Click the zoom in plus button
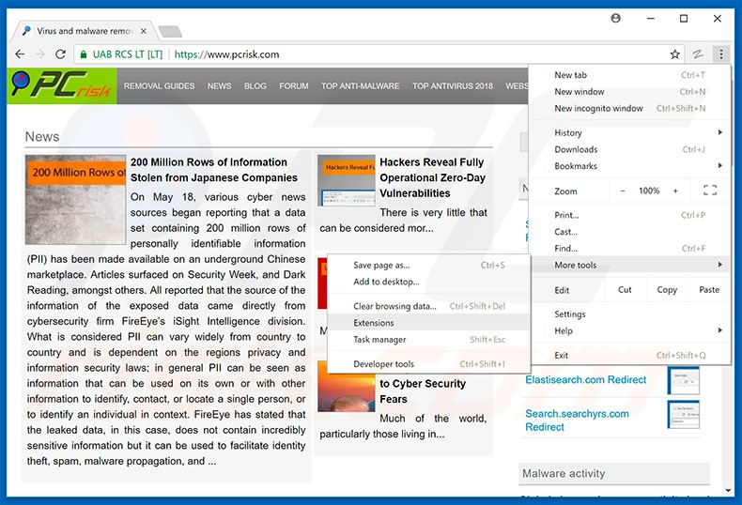The width and height of the screenshot is (742, 505). click(x=675, y=191)
